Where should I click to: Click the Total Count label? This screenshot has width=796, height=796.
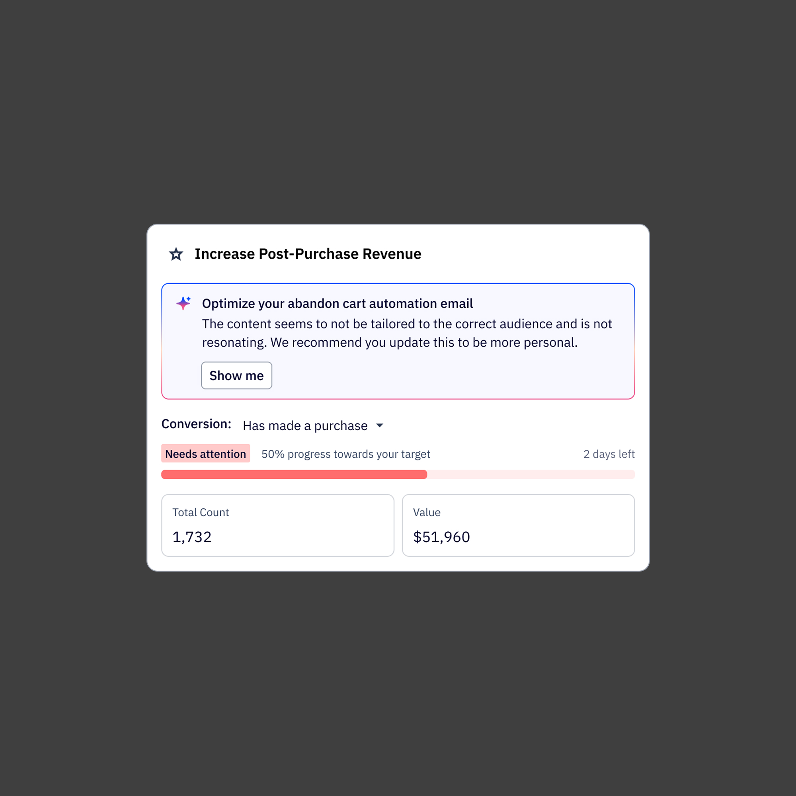coord(200,513)
